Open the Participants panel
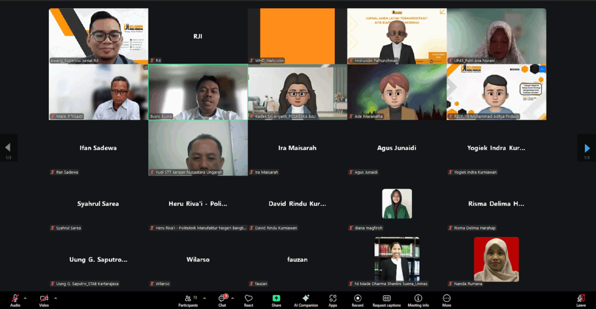Viewport: 596px width, 309px height. pyautogui.click(x=188, y=299)
